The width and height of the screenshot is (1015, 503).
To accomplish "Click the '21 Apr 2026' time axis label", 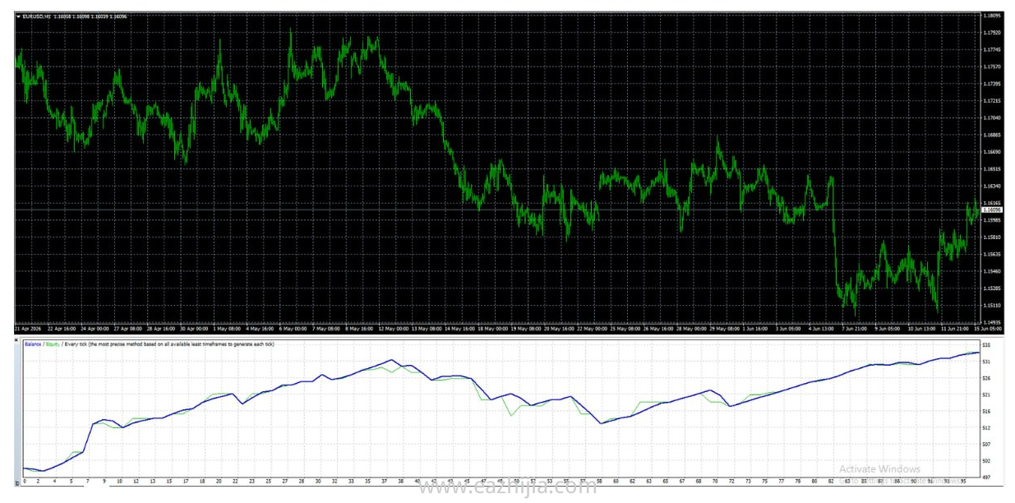I will pyautogui.click(x=28, y=330).
